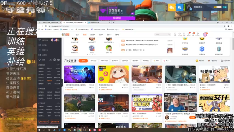
Task: Open the 帝宸清羽 stream thumbnail
Action: (80, 74)
